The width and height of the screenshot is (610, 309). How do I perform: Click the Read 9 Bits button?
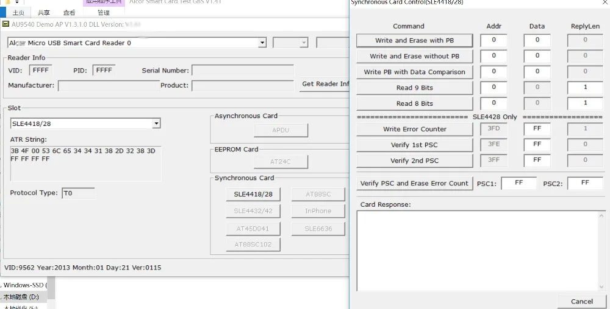click(414, 88)
